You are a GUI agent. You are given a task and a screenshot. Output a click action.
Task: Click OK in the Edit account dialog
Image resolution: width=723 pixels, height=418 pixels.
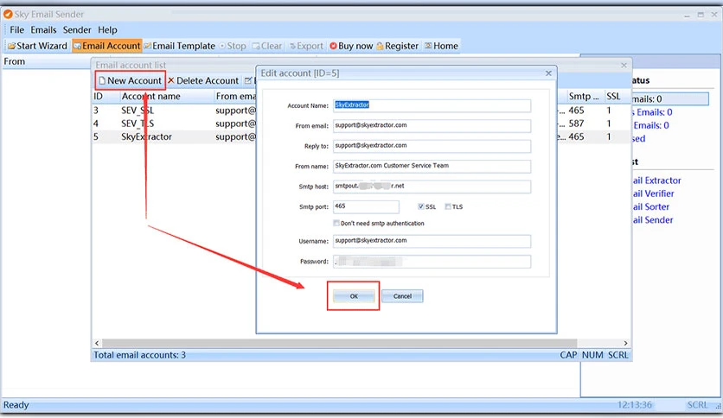coord(354,296)
